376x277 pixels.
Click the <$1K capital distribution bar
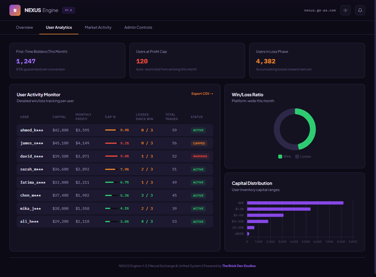coord(295,202)
